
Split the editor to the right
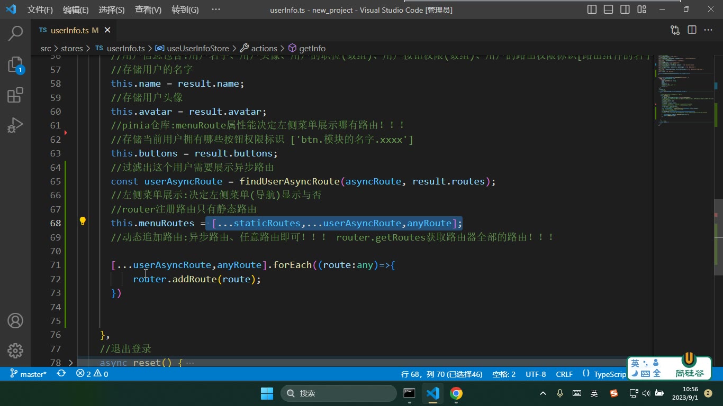click(692, 30)
